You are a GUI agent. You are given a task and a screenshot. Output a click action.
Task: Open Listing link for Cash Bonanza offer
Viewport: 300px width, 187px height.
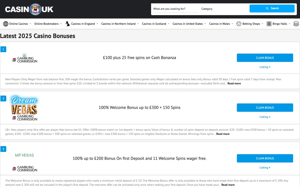point(265,67)
